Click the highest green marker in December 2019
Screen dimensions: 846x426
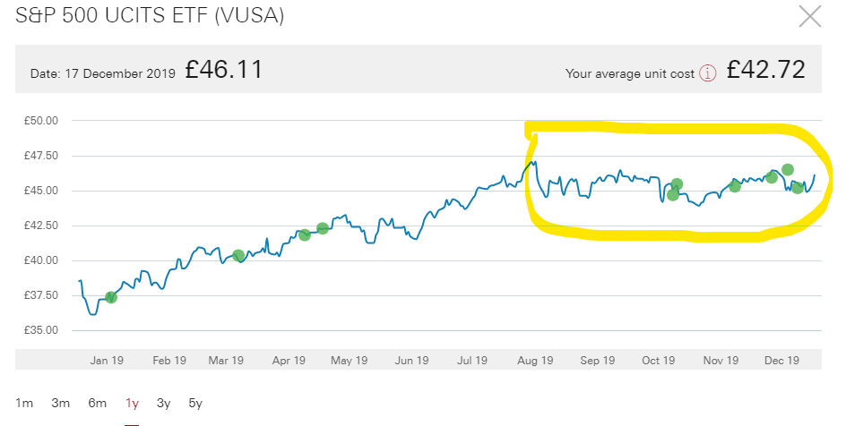[788, 169]
